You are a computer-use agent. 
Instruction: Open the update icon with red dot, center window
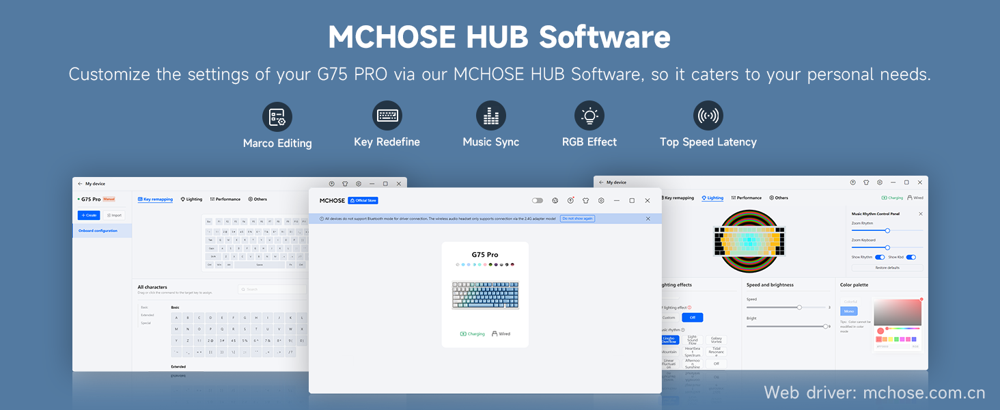[570, 200]
